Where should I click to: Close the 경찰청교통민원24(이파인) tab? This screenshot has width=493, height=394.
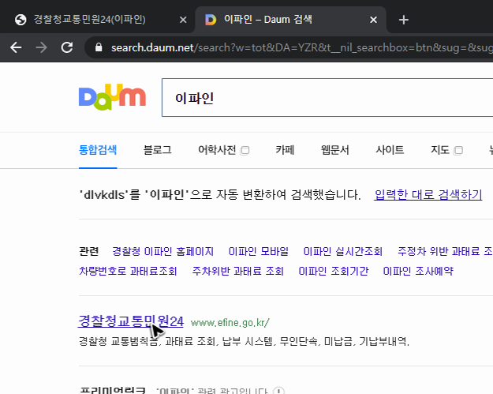(x=183, y=21)
